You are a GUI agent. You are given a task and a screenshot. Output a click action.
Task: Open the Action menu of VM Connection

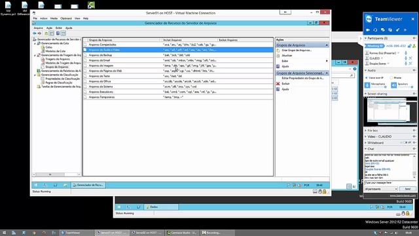44,18
